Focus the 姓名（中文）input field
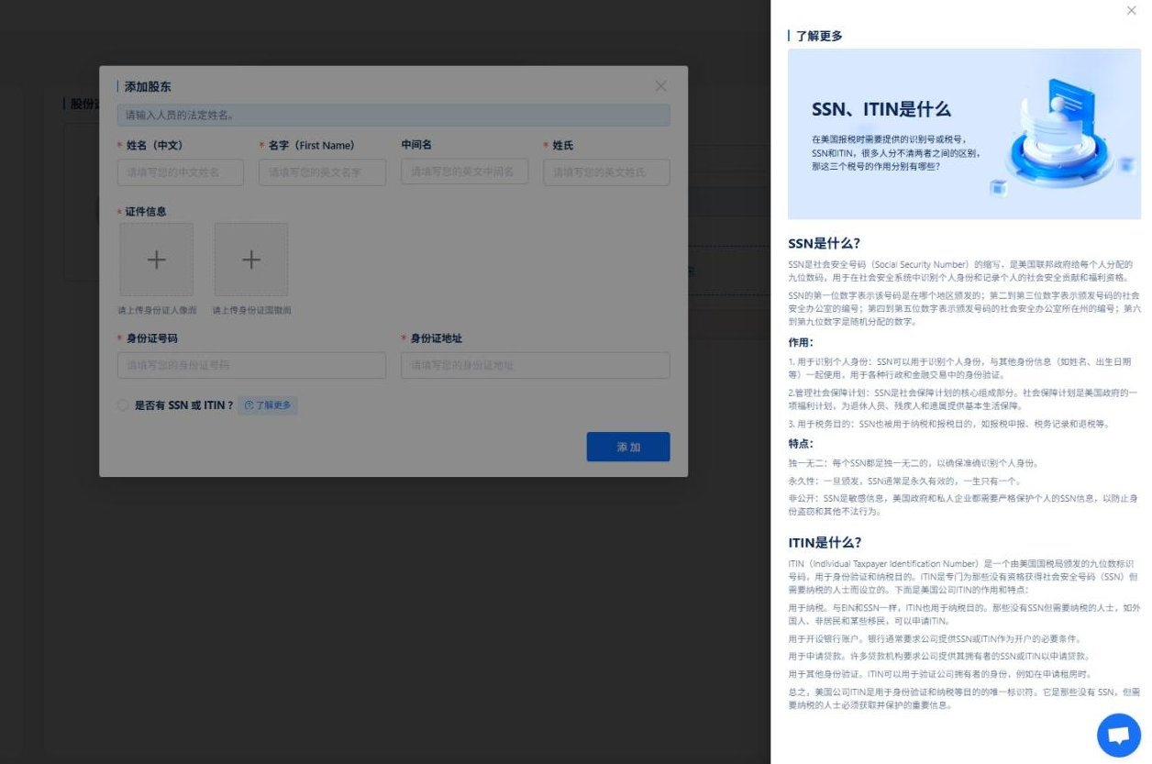 pos(180,172)
